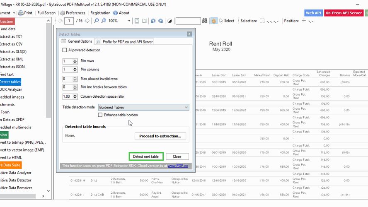Select Extract as CSV in sidebar

(11, 44)
